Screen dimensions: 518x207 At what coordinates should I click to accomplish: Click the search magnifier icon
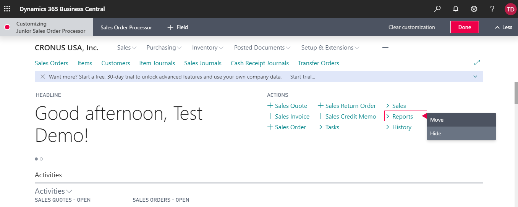coord(437,9)
